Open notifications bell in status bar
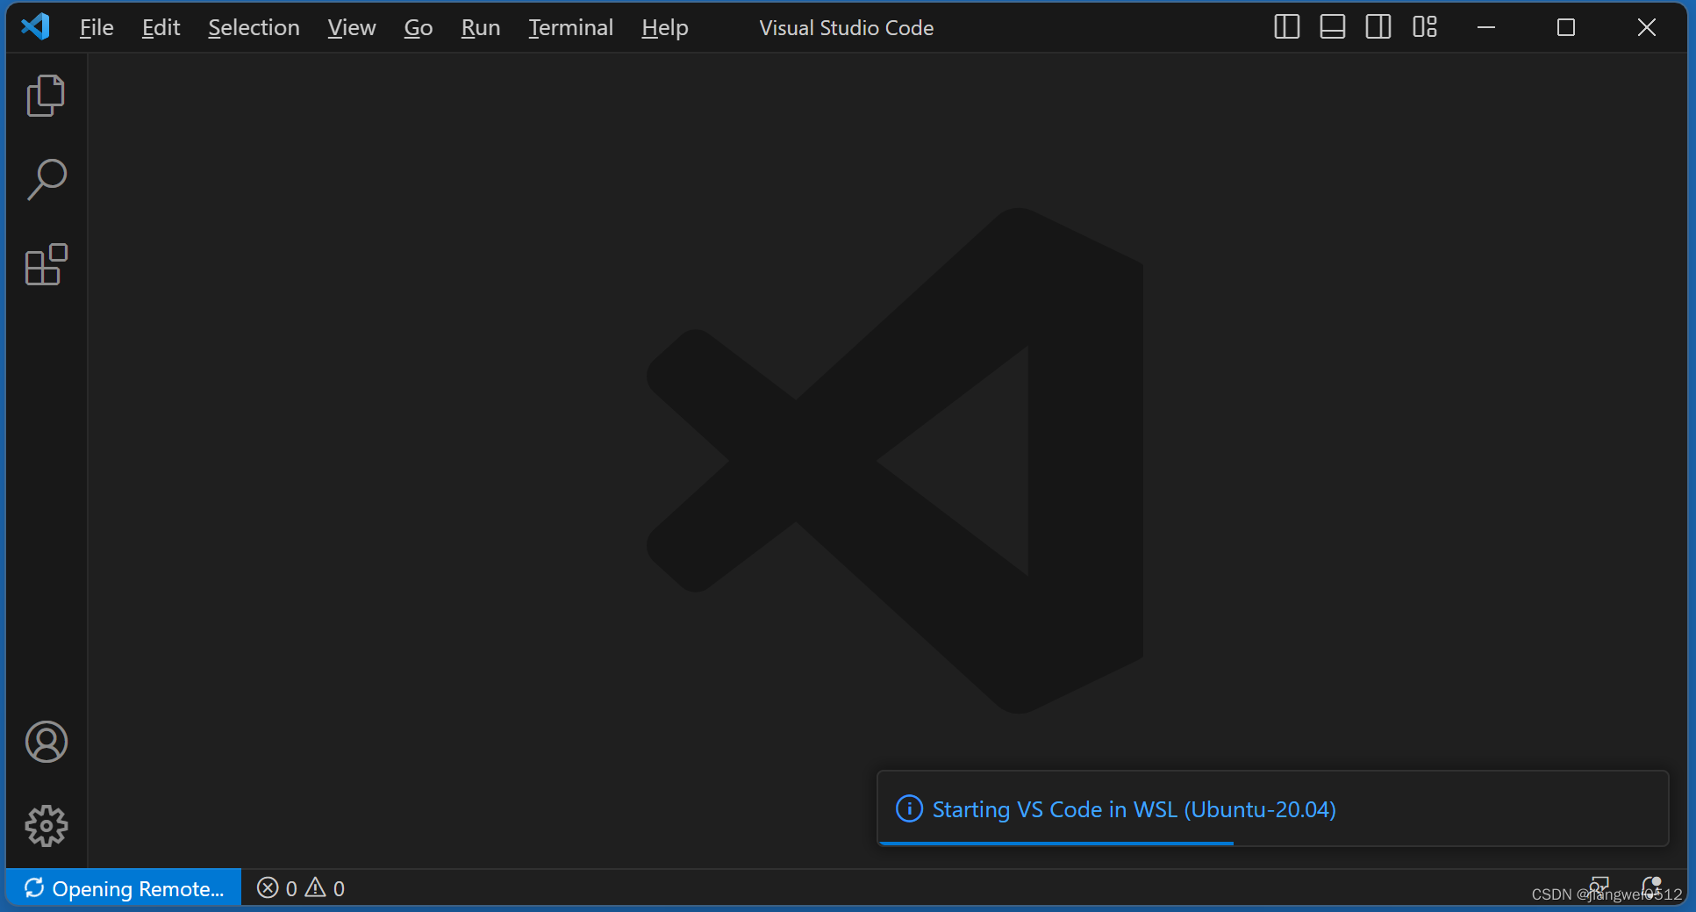This screenshot has height=912, width=1696. pyautogui.click(x=1651, y=887)
